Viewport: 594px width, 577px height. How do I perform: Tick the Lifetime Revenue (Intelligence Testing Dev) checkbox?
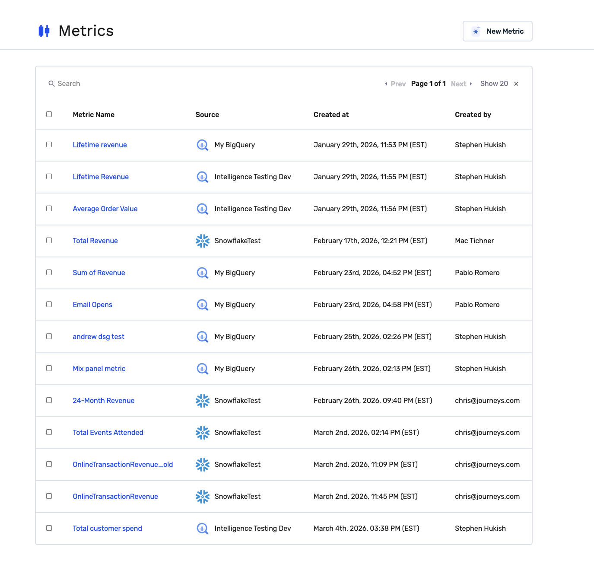pyautogui.click(x=49, y=177)
